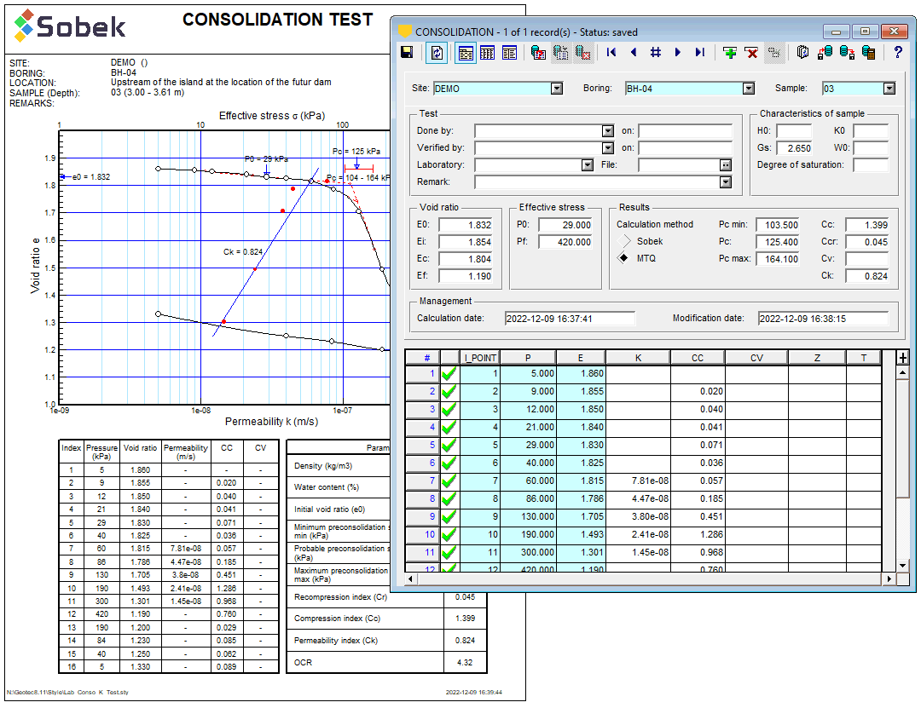
Task: Click the CC column header
Action: coord(698,358)
